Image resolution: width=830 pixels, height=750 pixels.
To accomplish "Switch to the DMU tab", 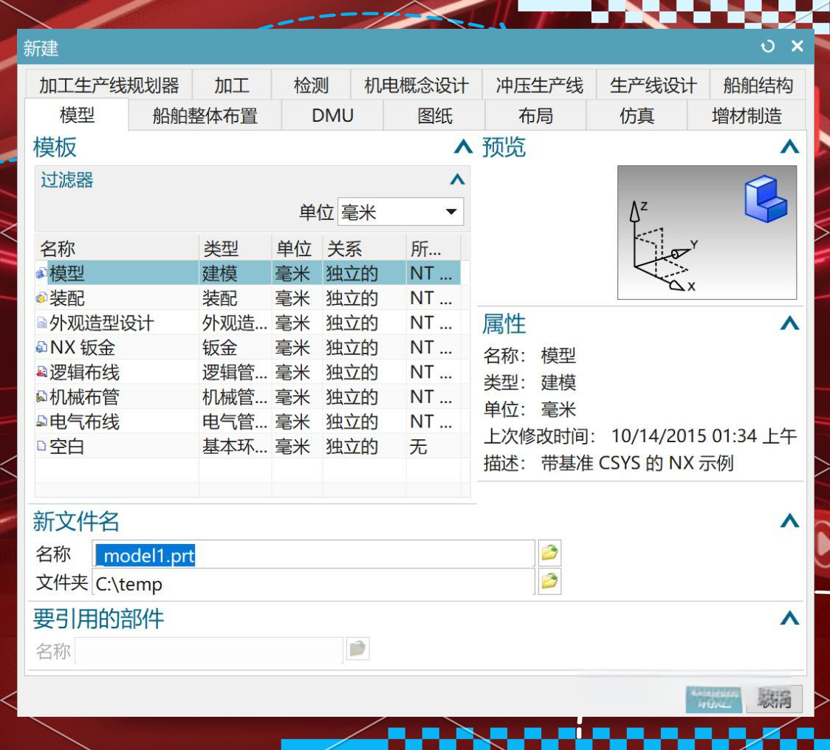I will pos(332,115).
